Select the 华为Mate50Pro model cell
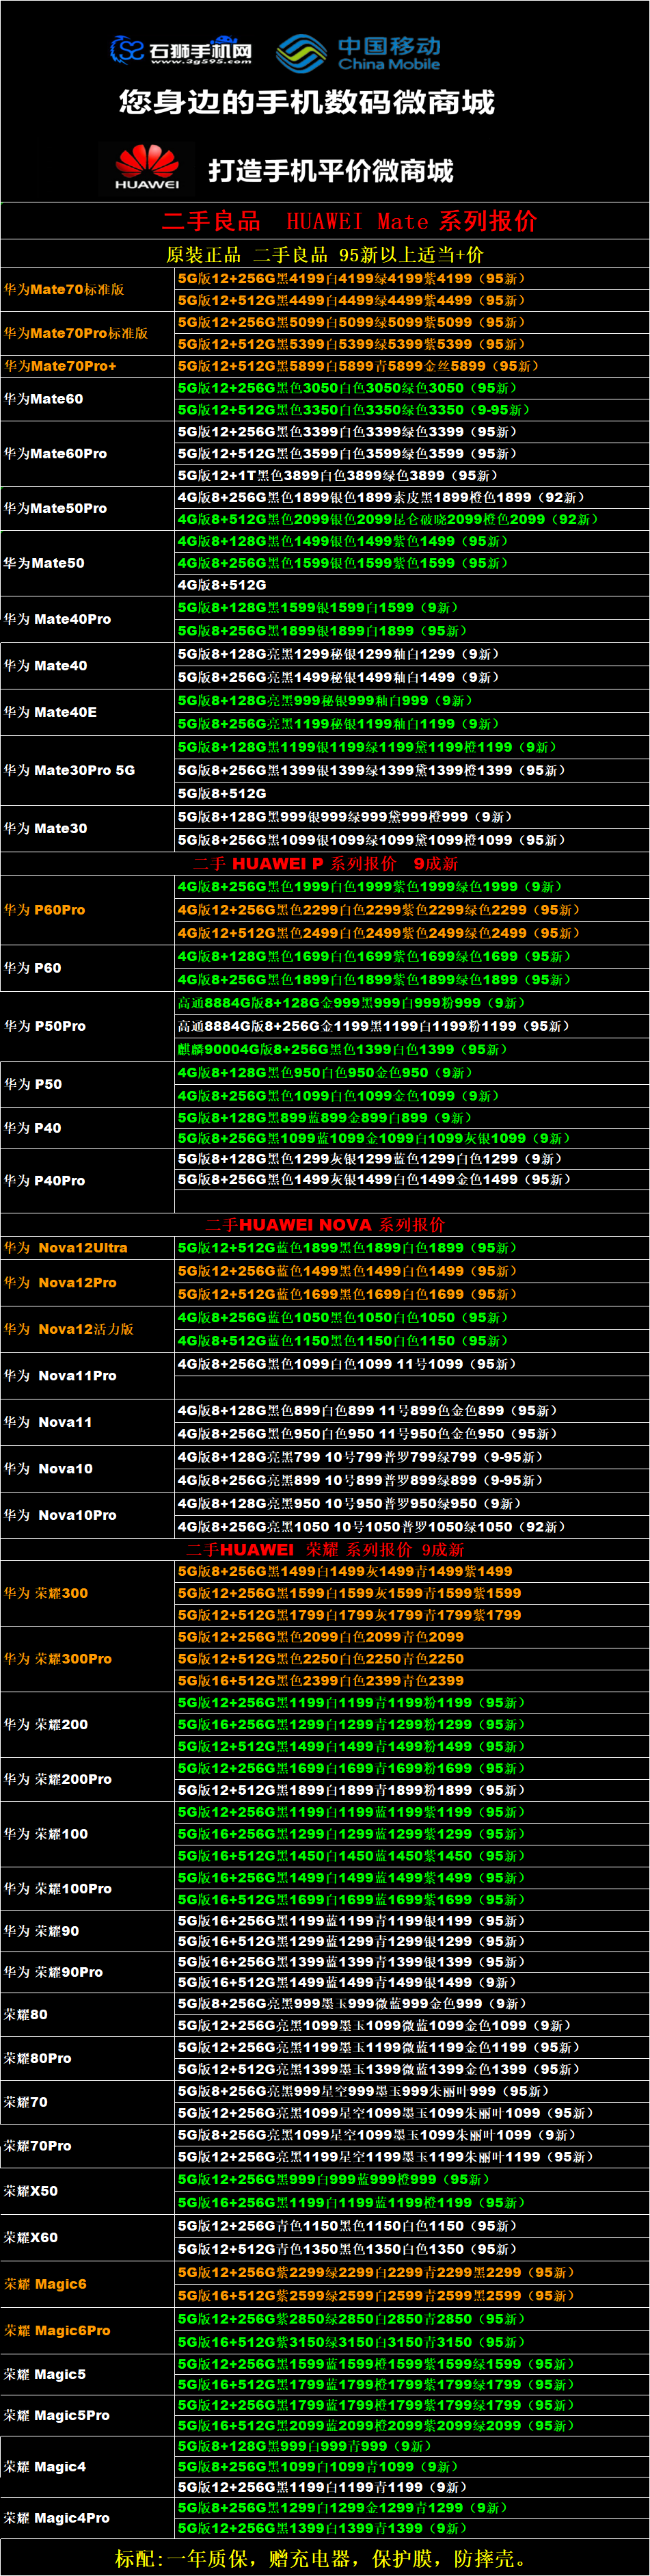650x2576 pixels. [87, 508]
